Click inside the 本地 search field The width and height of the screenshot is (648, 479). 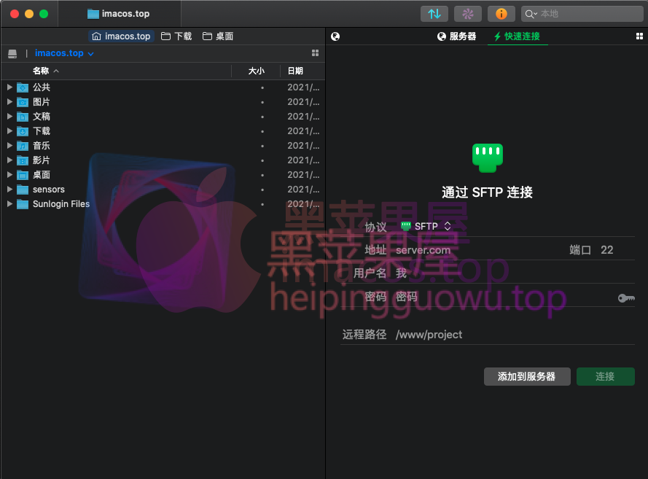(x=583, y=13)
